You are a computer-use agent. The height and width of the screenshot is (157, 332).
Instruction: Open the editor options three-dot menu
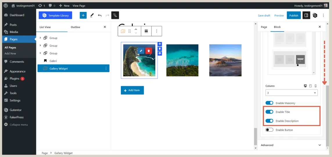pos(323,15)
